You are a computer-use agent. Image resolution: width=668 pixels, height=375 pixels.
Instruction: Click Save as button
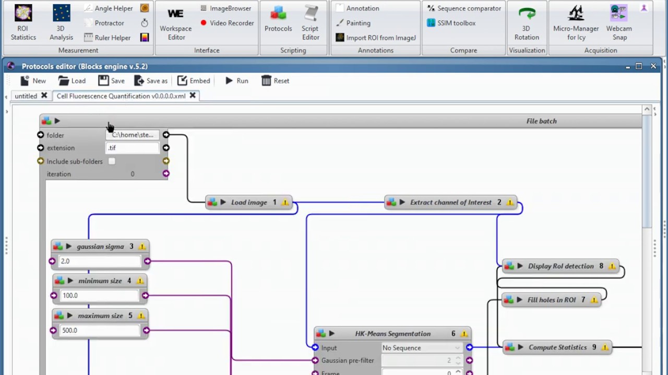coord(151,81)
